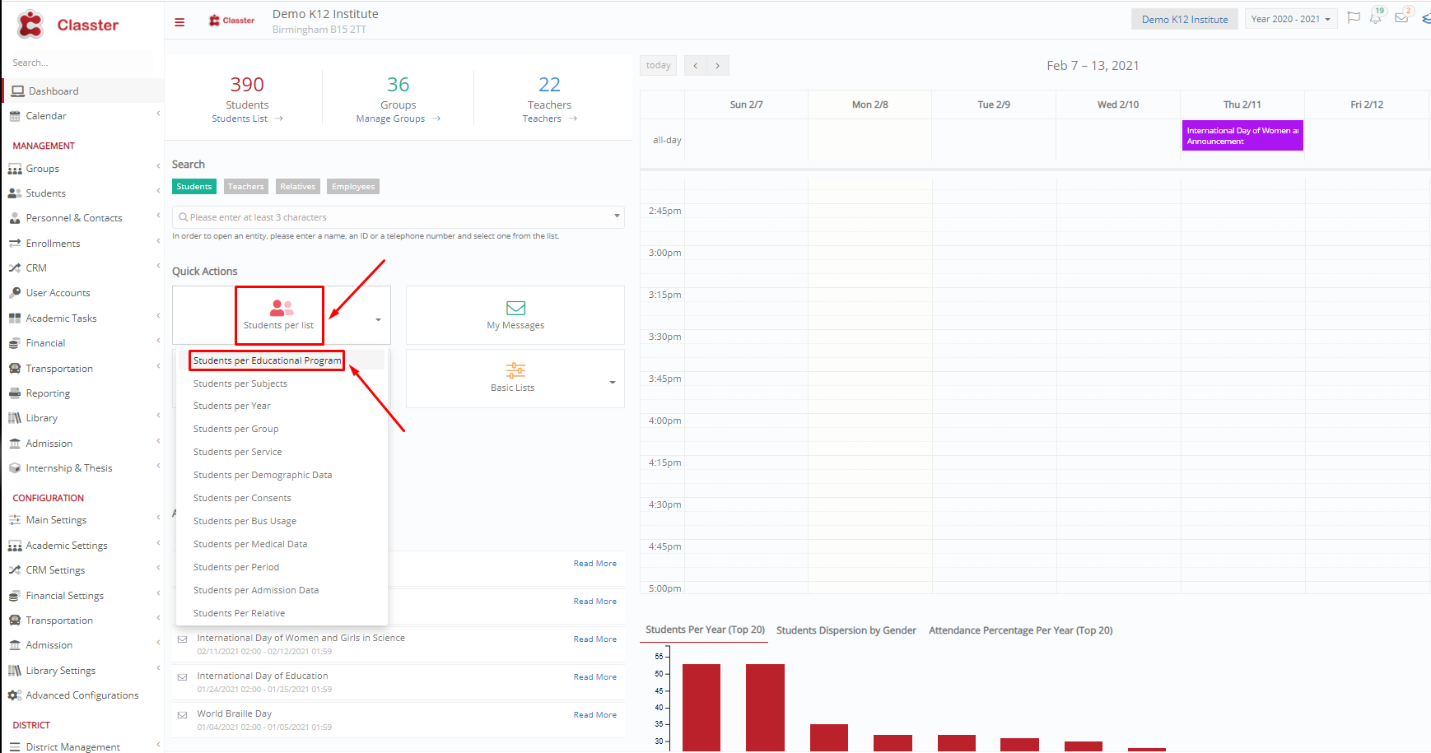Click the Reporting printer icon
The image size is (1431, 753).
[x=15, y=393]
